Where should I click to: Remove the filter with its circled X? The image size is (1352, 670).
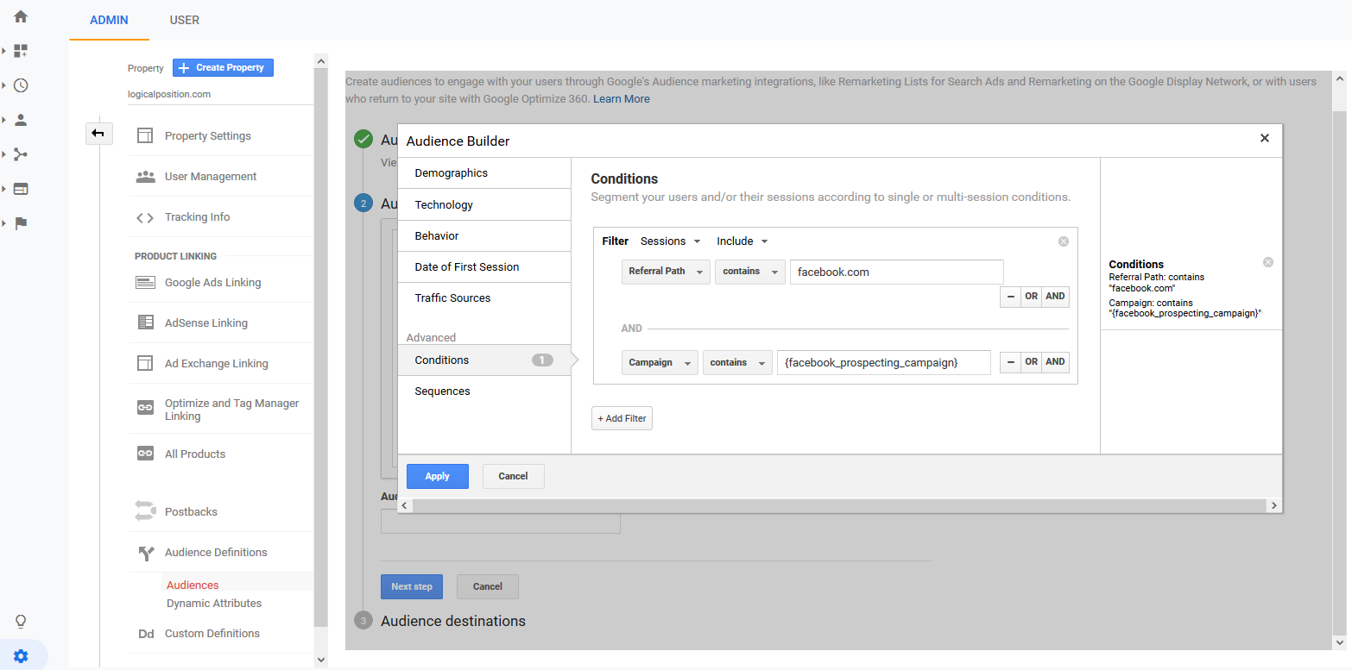coord(1064,241)
